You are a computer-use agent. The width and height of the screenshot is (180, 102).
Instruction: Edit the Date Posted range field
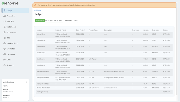pyautogui.click(x=54, y=21)
